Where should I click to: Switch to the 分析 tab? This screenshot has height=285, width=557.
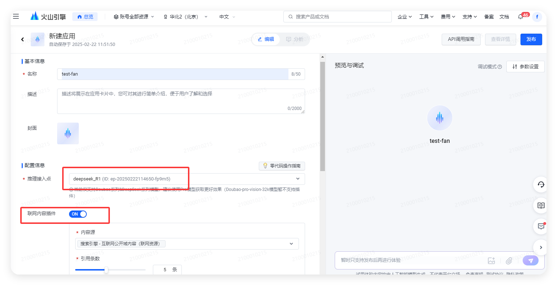click(295, 39)
